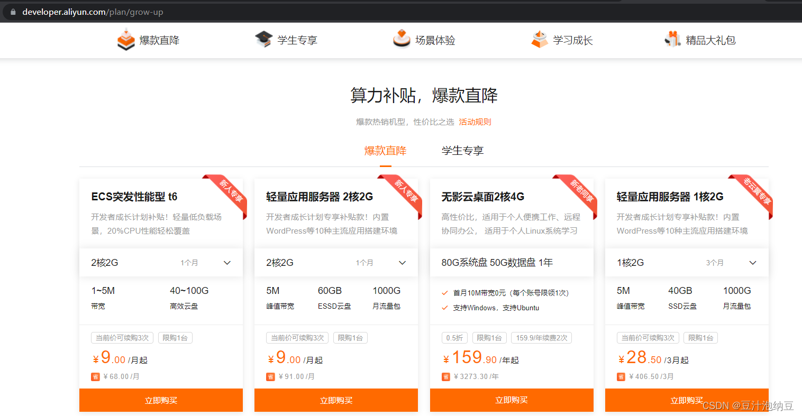Click the 60GB ESSD云盘 spec

(334, 298)
